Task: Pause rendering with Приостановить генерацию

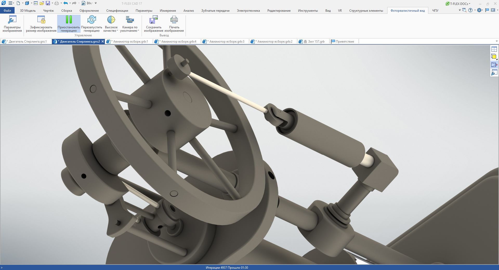Action: [69, 24]
